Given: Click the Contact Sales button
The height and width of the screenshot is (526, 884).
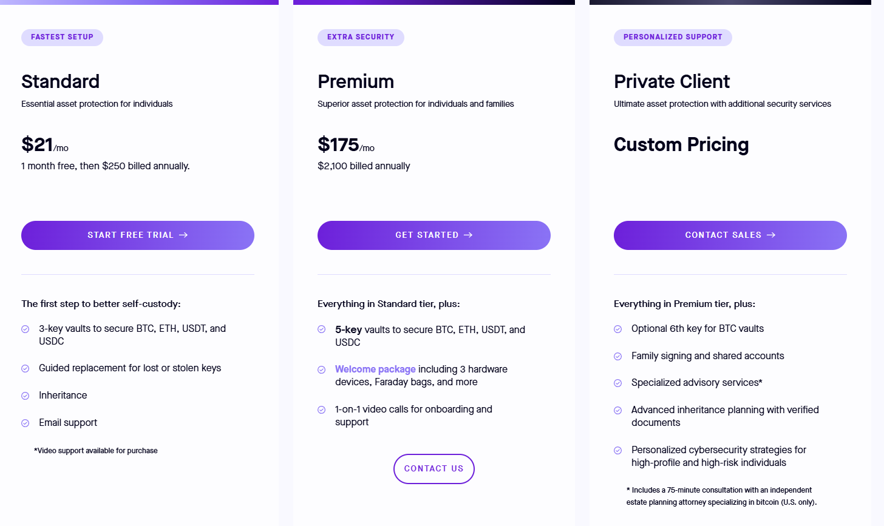Looking at the screenshot, I should (730, 235).
